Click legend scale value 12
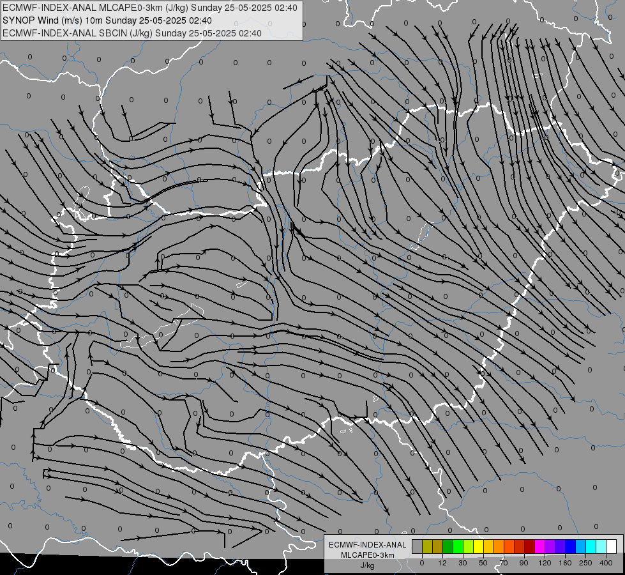Viewport: 625px width, 575px height. tap(442, 563)
